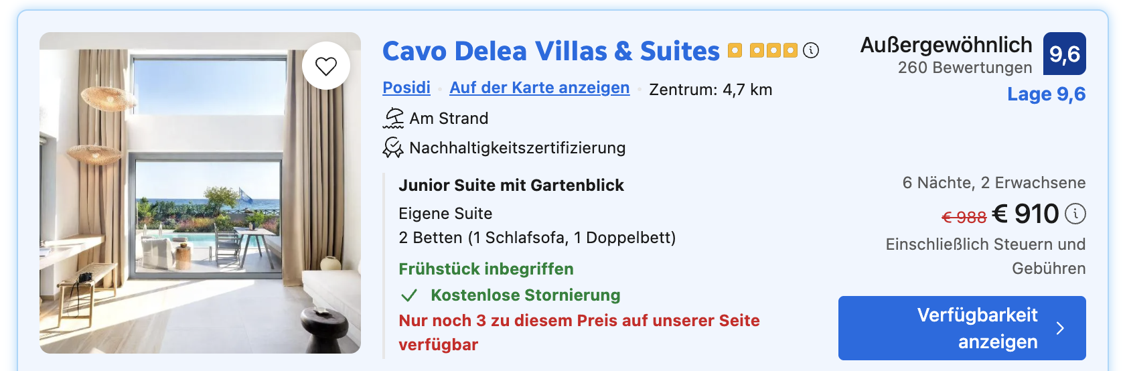Click the 9,6 review score badge
1125x371 pixels.
(x=1065, y=54)
